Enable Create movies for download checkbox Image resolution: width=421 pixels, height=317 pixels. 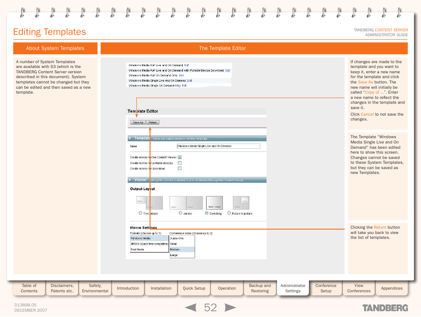tap(180, 169)
